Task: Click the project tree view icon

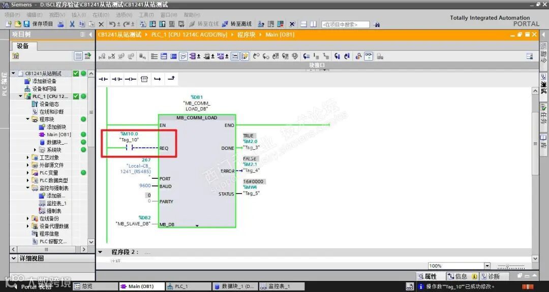Action: click(x=78, y=55)
